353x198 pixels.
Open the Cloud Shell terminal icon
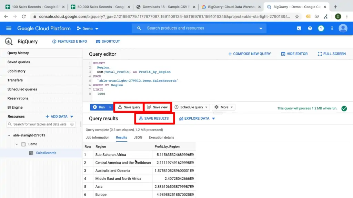[299, 29]
